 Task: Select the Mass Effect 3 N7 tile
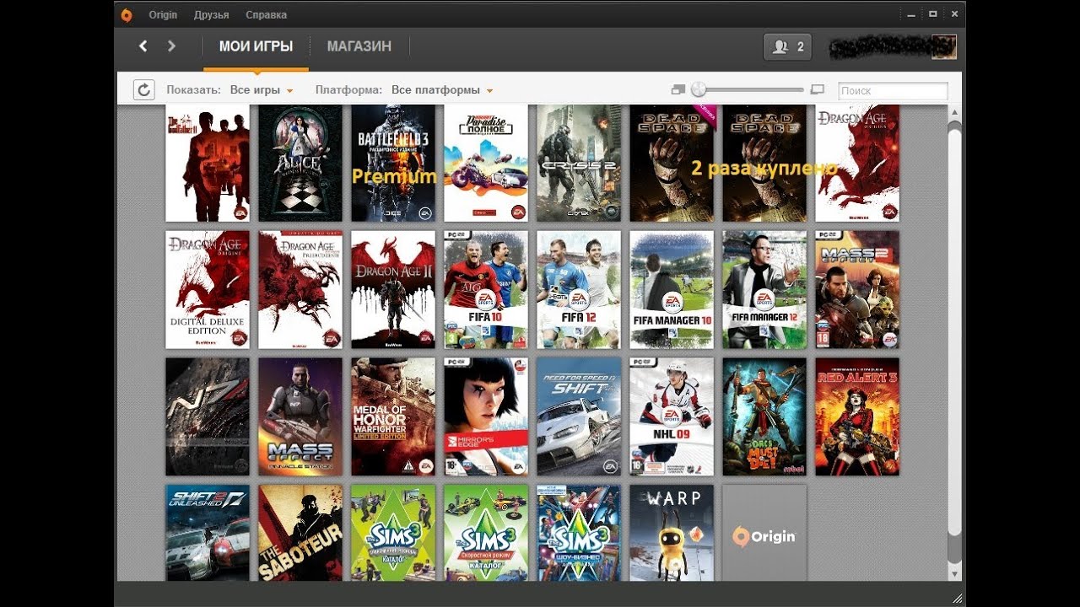coord(208,416)
